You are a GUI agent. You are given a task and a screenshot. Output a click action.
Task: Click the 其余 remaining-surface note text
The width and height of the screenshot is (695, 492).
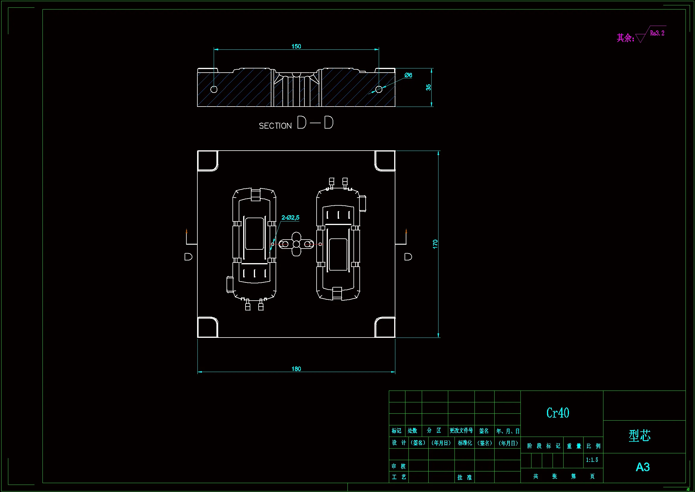[x=625, y=38]
